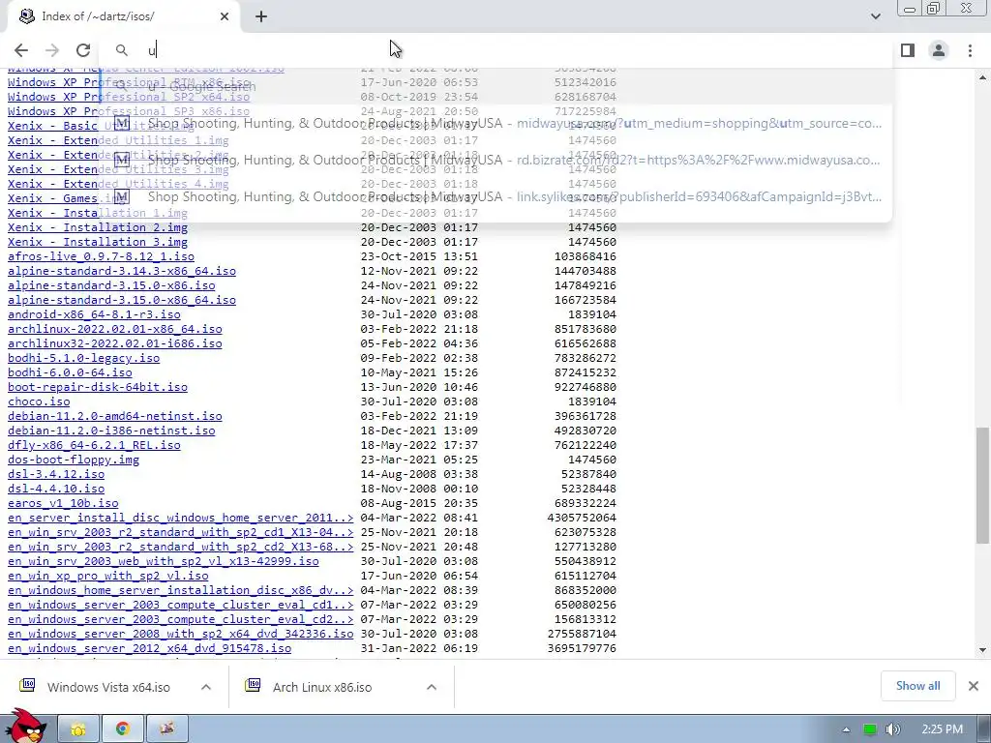The height and width of the screenshot is (743, 991).
Task: Open boot-repair-disk-64bit.iso link
Action: pyautogui.click(x=98, y=387)
